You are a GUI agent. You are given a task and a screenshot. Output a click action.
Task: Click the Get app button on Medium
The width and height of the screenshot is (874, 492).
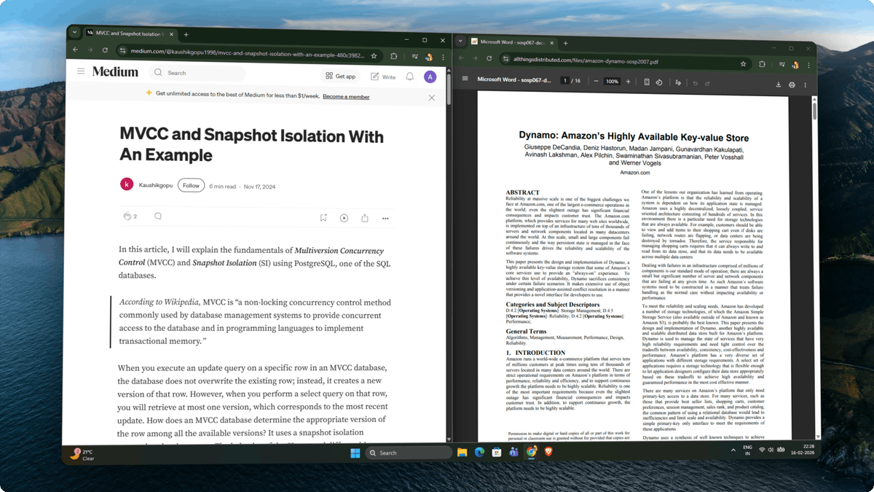point(339,77)
